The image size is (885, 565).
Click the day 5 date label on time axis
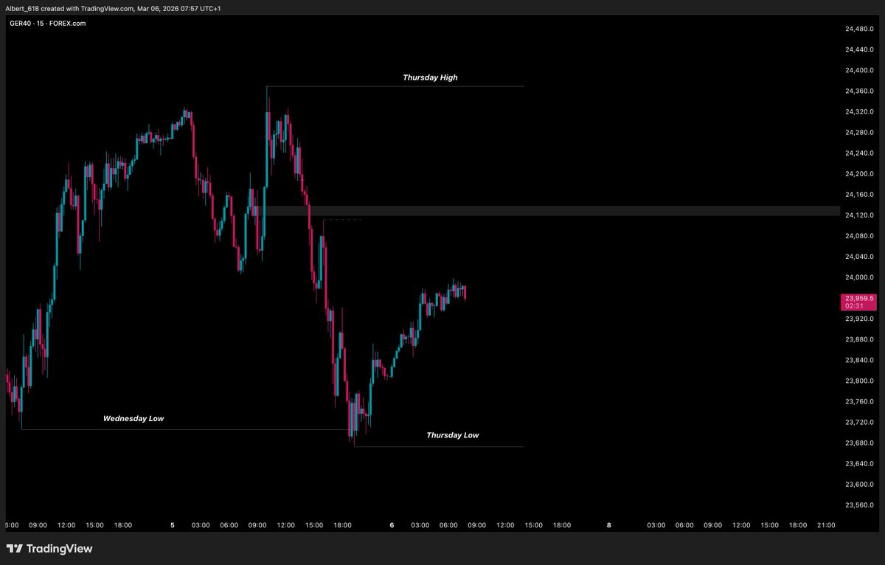[173, 525]
